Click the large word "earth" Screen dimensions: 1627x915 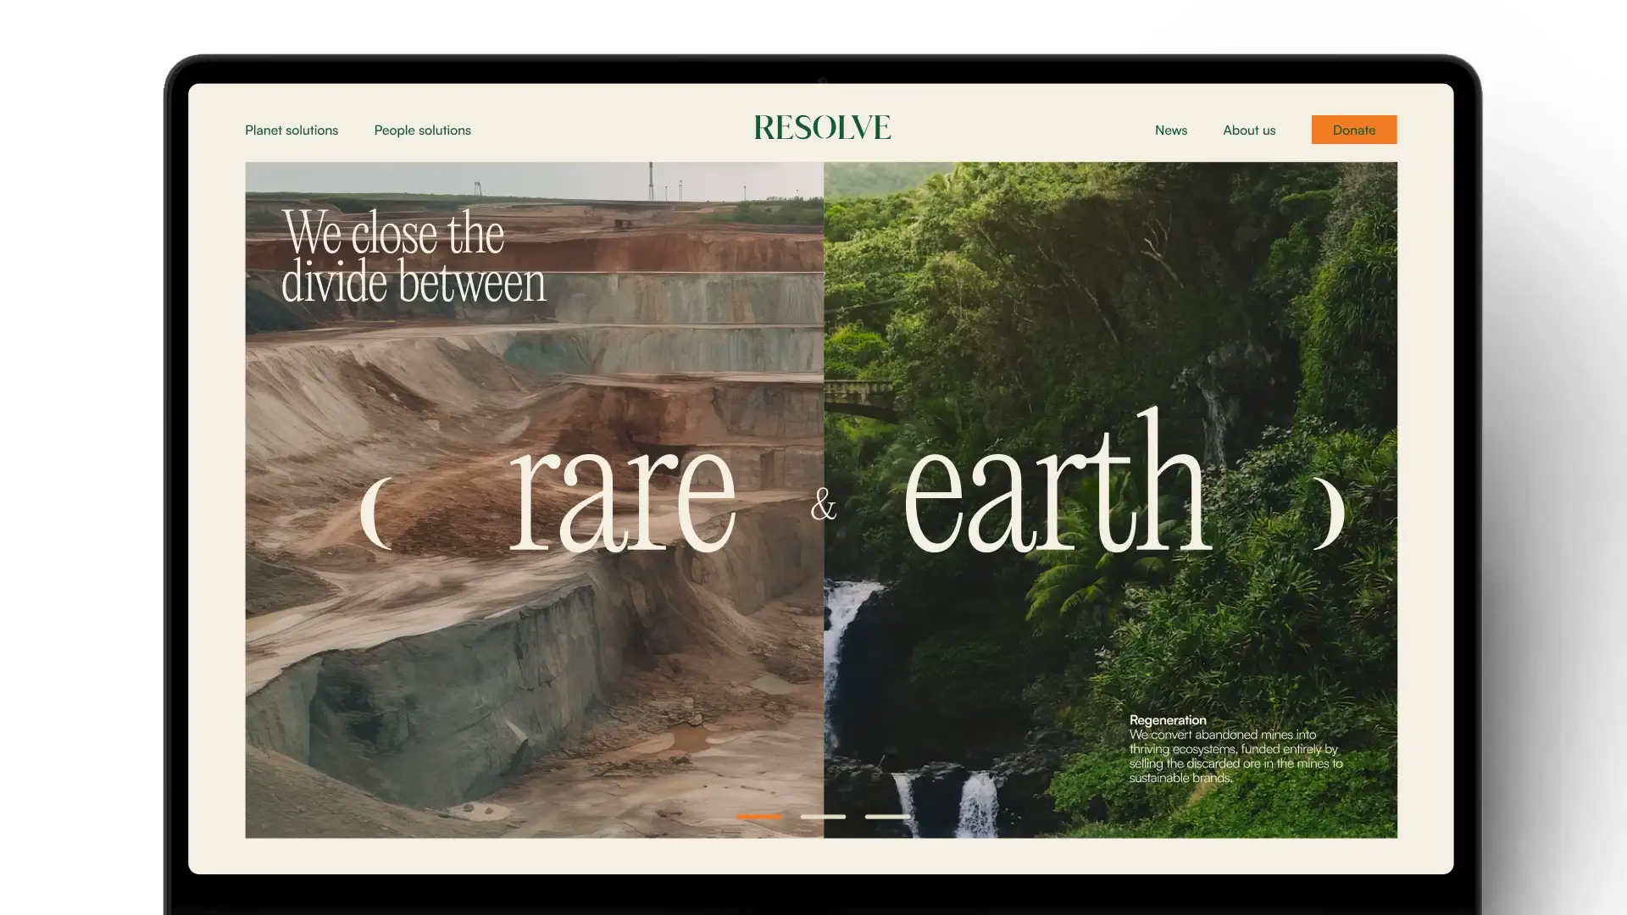click(1058, 481)
